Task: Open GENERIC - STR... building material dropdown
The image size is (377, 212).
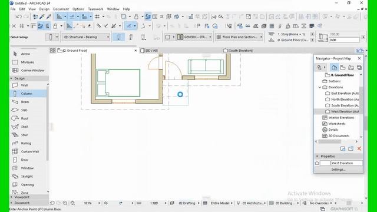Action: 194,37
